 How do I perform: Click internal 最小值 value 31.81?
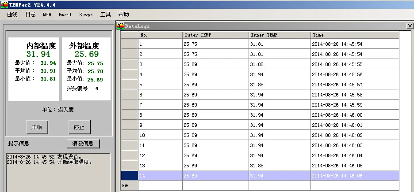[48, 79]
